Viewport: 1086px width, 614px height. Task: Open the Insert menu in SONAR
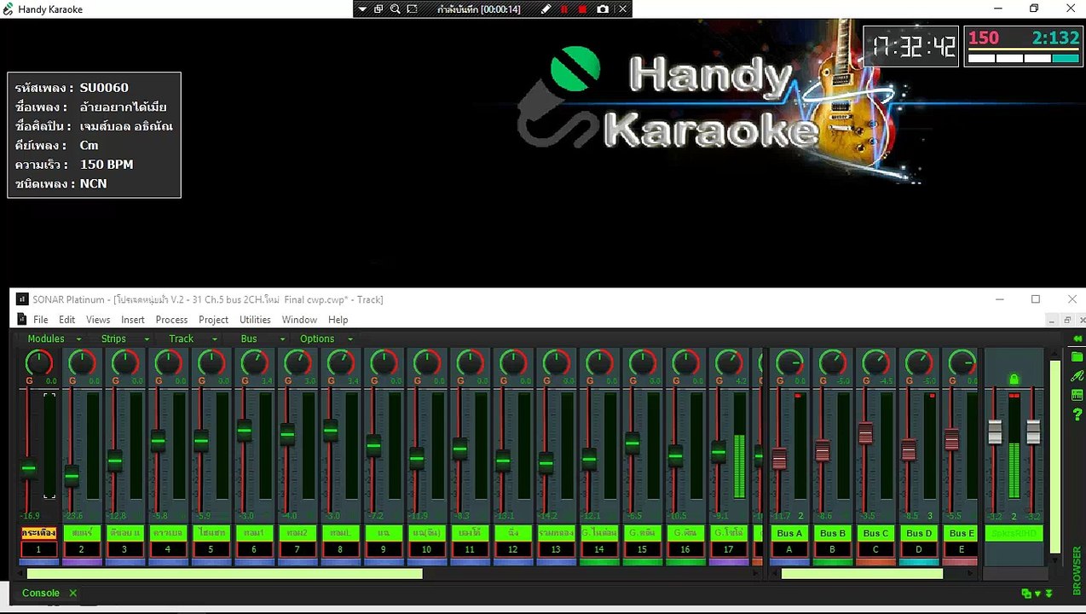coord(133,320)
